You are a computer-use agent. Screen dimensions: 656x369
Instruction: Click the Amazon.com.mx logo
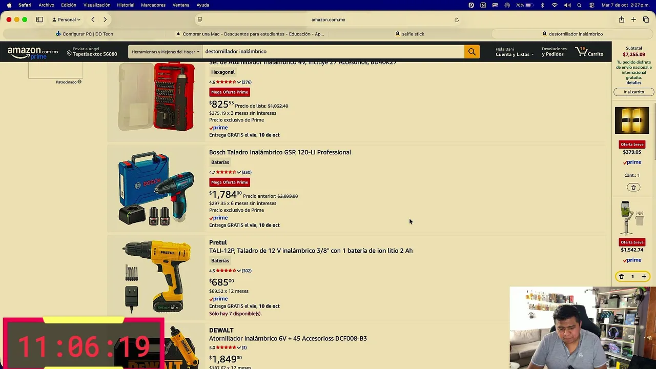(x=33, y=52)
